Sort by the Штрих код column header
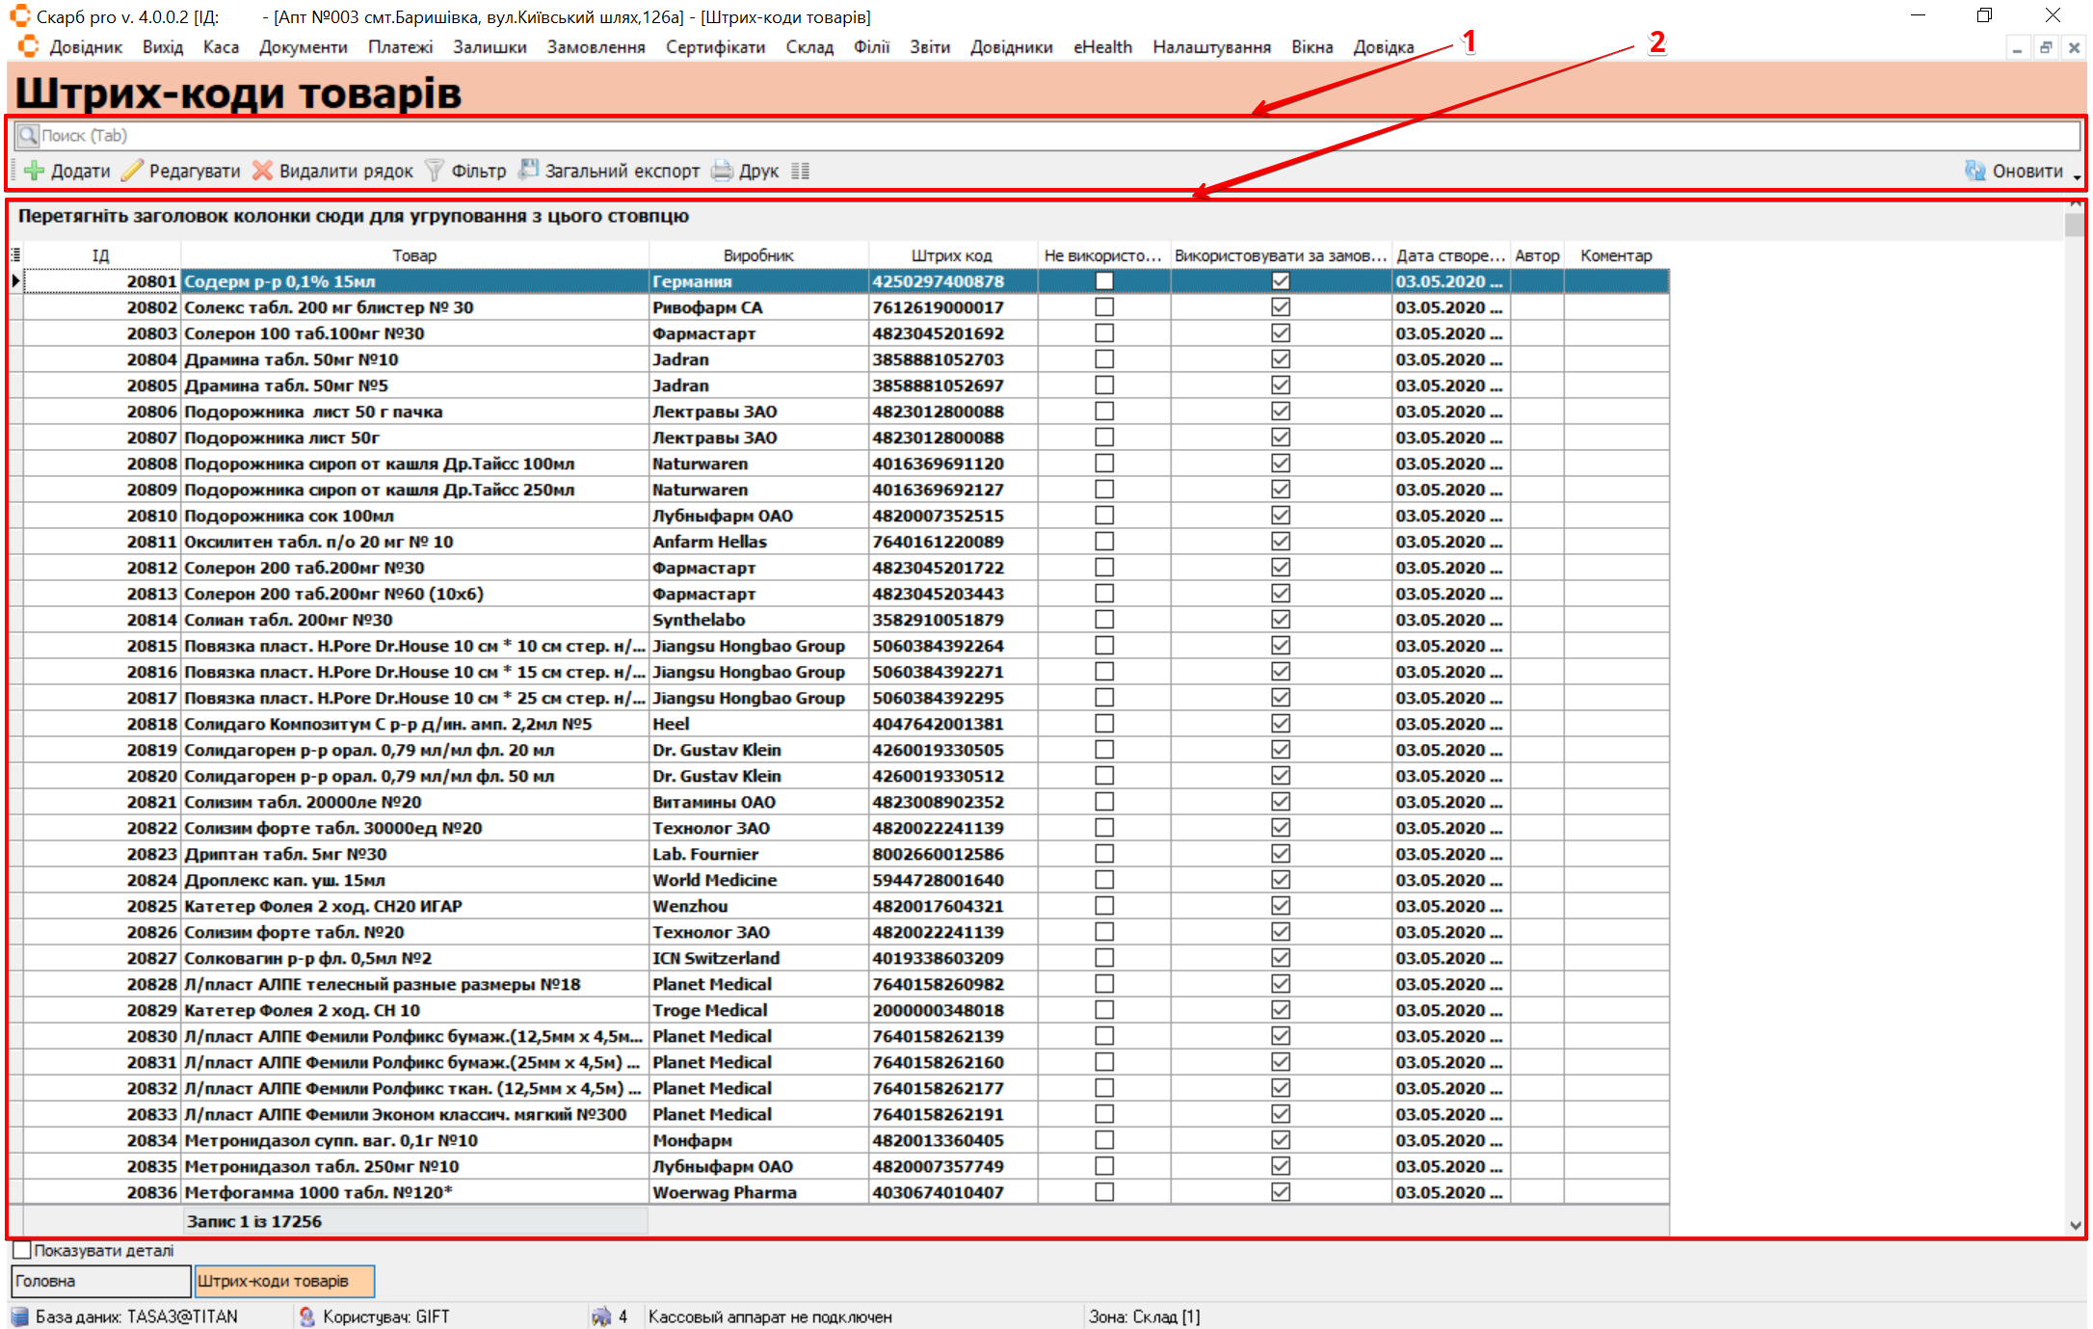 coord(951,255)
